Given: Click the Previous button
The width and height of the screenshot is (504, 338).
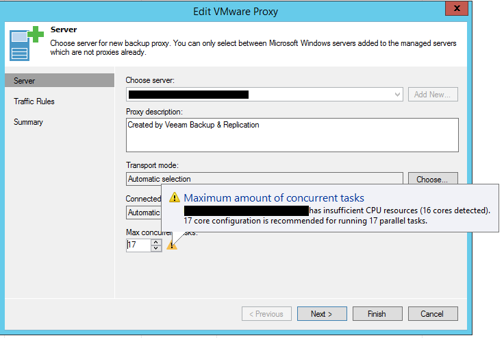Looking at the screenshot, I should (x=266, y=313).
